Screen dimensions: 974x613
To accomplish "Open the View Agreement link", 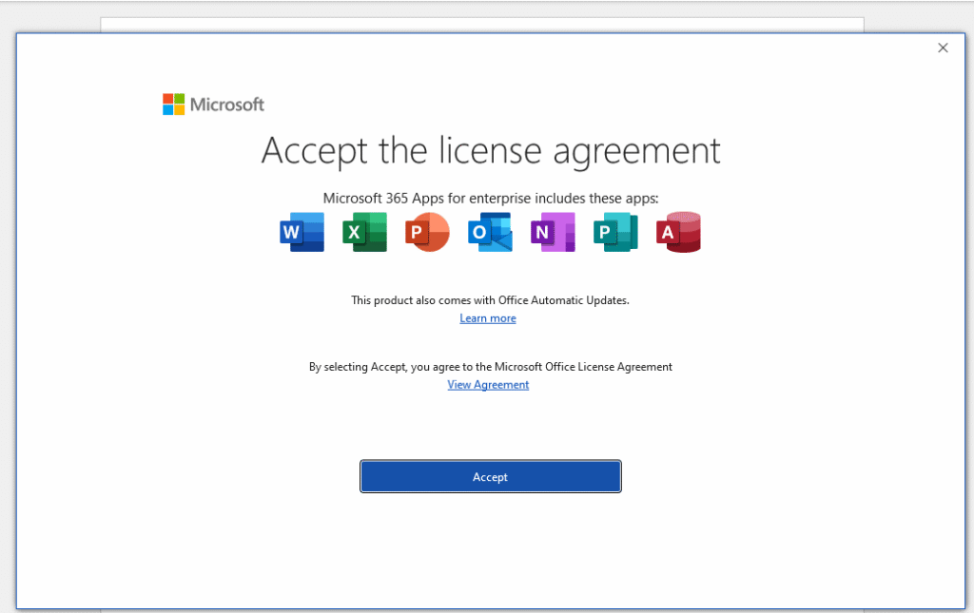I will (x=488, y=385).
